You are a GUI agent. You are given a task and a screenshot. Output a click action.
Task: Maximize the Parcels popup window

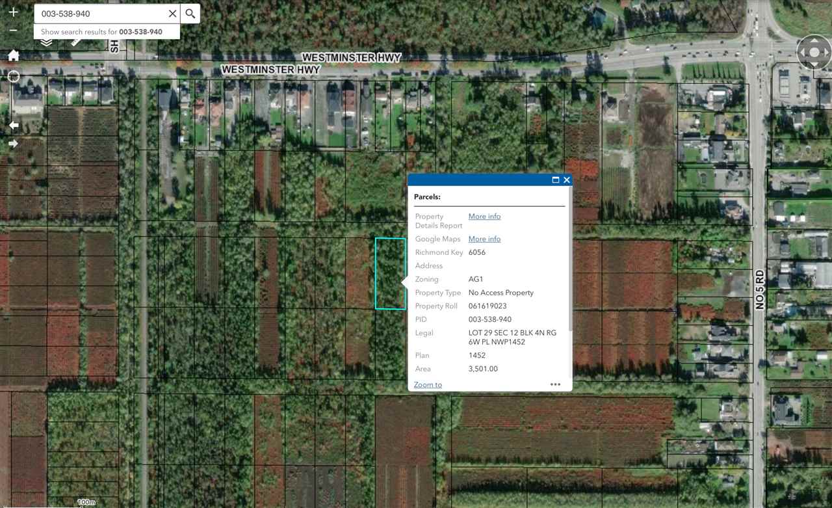[x=555, y=180]
